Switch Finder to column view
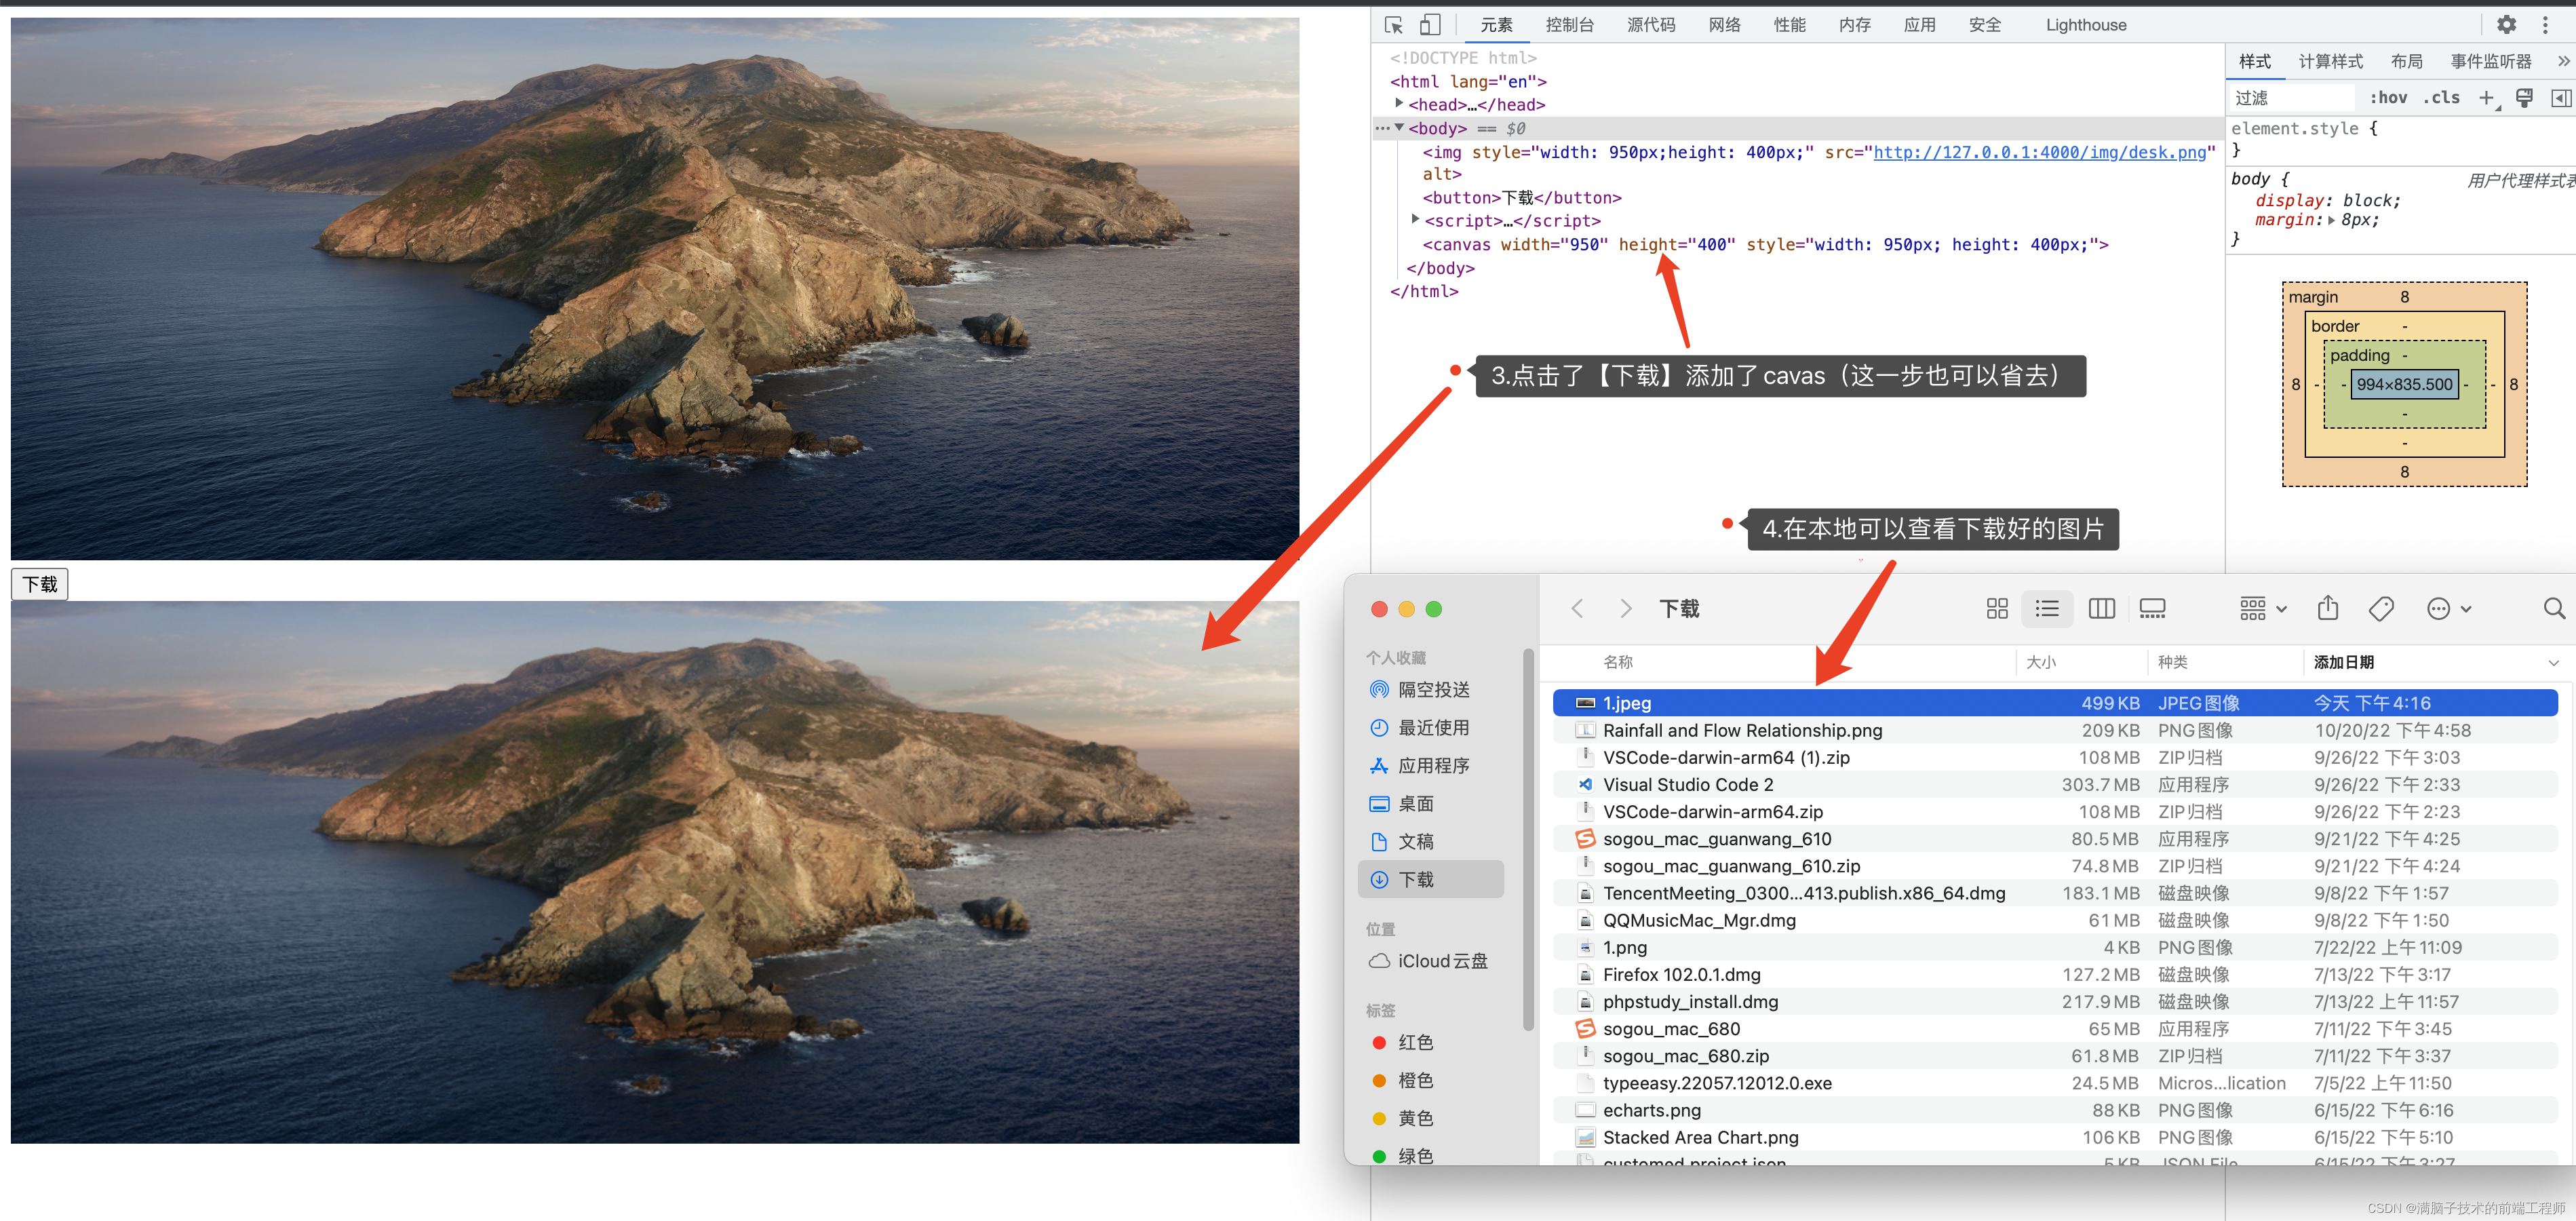 (x=2102, y=609)
